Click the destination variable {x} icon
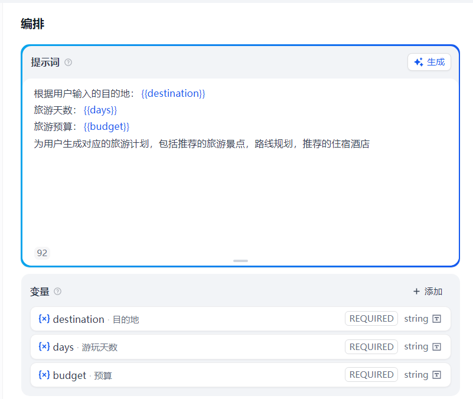 tap(44, 319)
